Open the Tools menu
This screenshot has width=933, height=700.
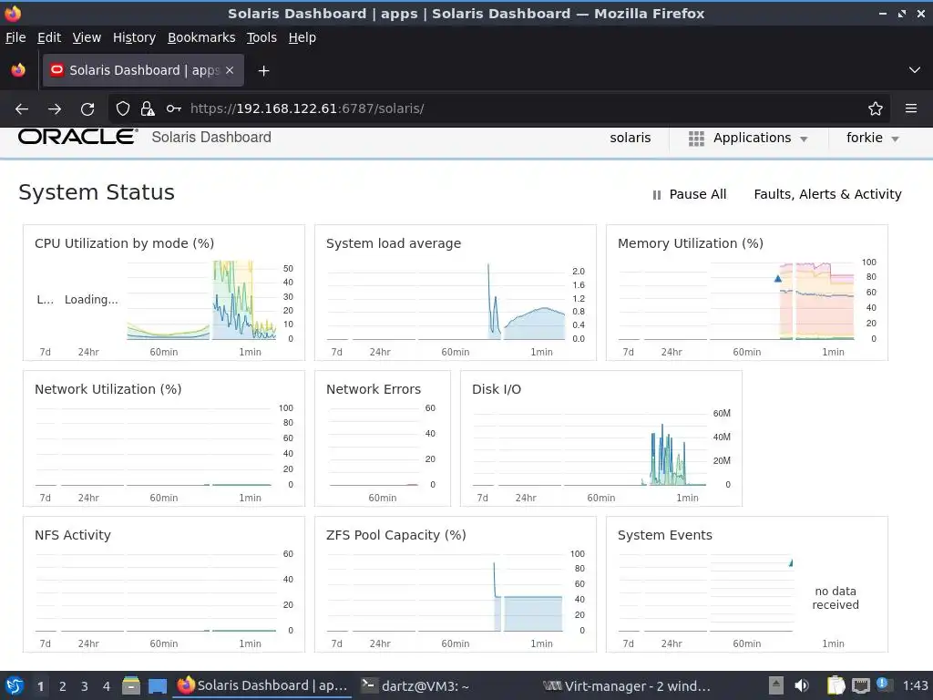(x=261, y=37)
